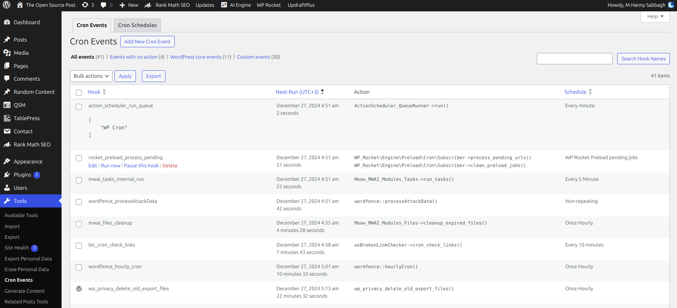This screenshot has height=308, width=677.
Task: Check the select-all checkbox beside Hook
Action: [x=79, y=92]
